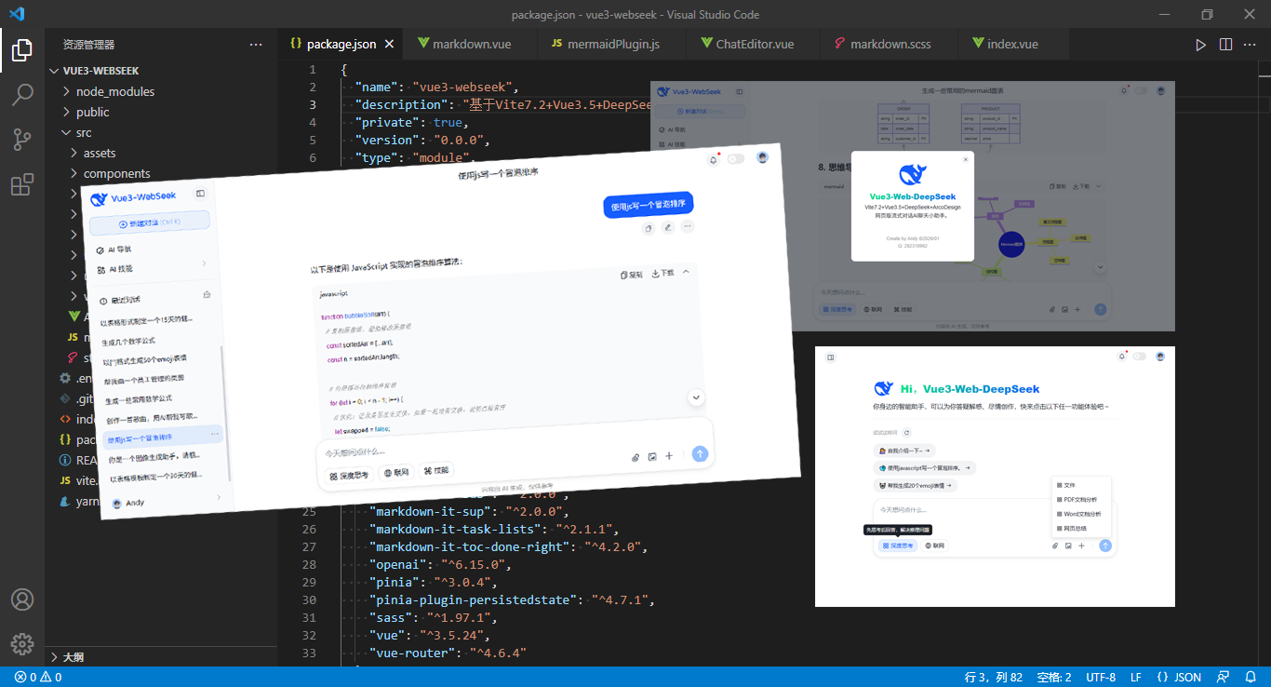
Task: Click the send arrow in tilted chat window
Action: [x=701, y=453]
